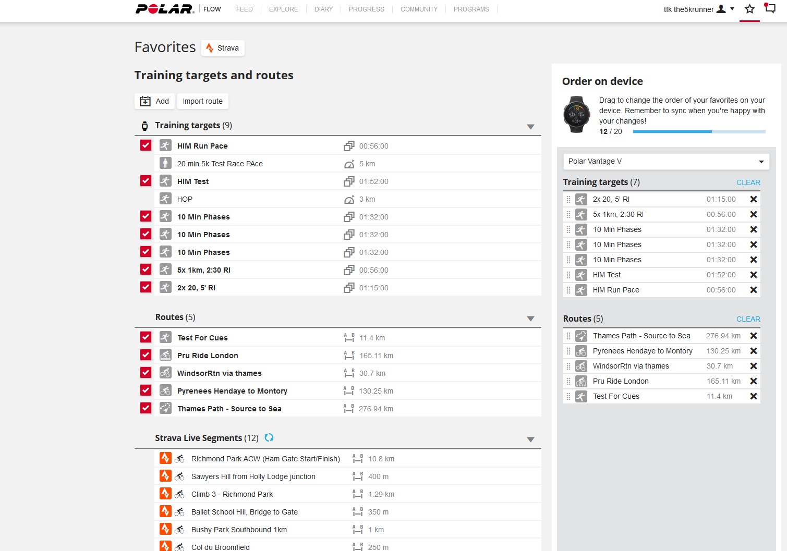
Task: Click drag handle beside HIM Test on device
Action: (568, 275)
